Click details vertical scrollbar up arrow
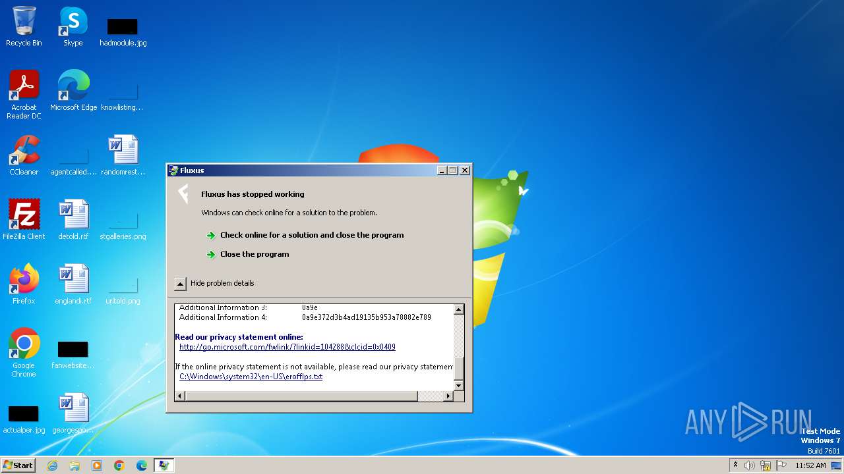 (x=459, y=309)
